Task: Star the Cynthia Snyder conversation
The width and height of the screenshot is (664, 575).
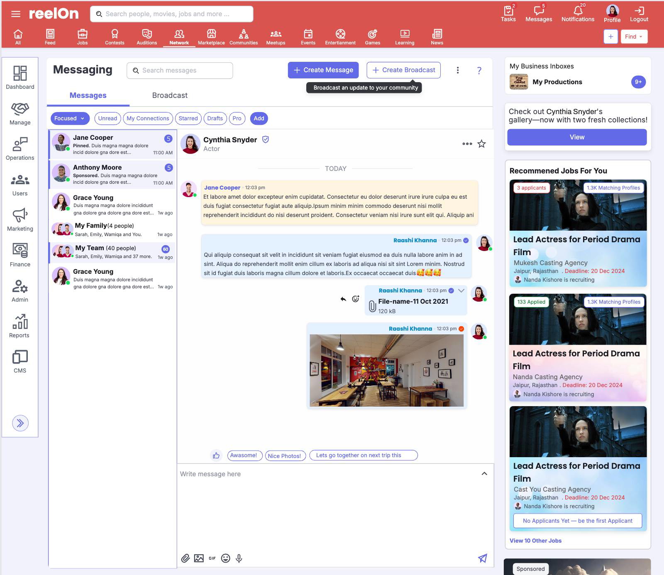Action: [481, 144]
